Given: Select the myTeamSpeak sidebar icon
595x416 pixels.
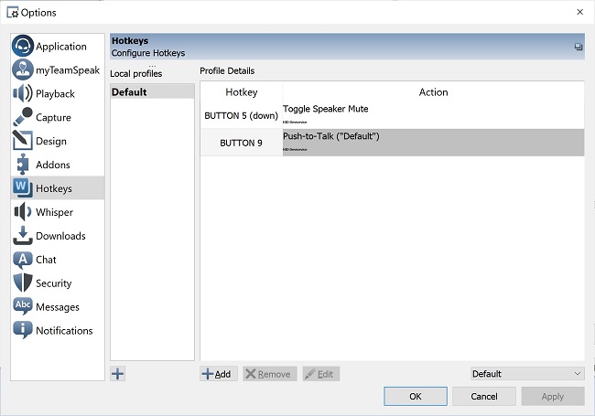Looking at the screenshot, I should (x=23, y=70).
